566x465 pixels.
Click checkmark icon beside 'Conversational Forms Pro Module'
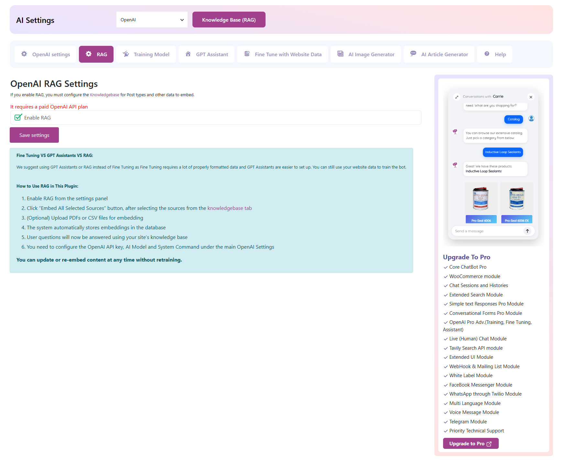tap(446, 314)
